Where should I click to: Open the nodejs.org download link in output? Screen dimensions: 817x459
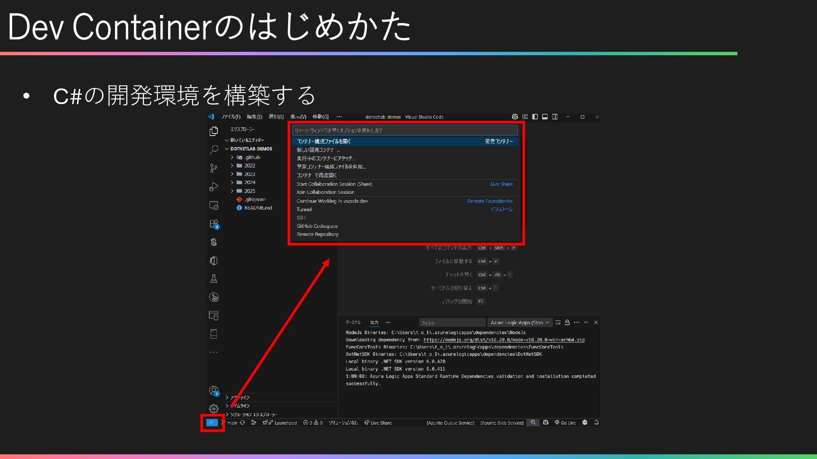coord(504,340)
